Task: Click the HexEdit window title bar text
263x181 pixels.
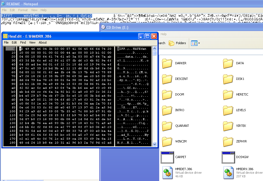Action: (x=30, y=36)
